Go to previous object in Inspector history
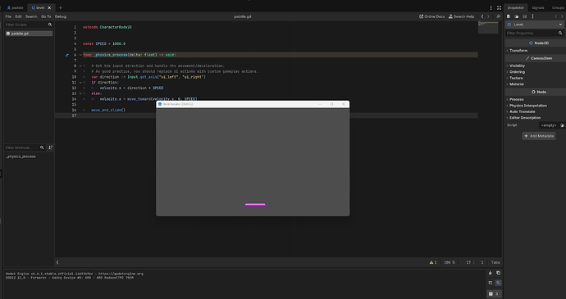This screenshot has width=566, height=299. [x=556, y=16]
